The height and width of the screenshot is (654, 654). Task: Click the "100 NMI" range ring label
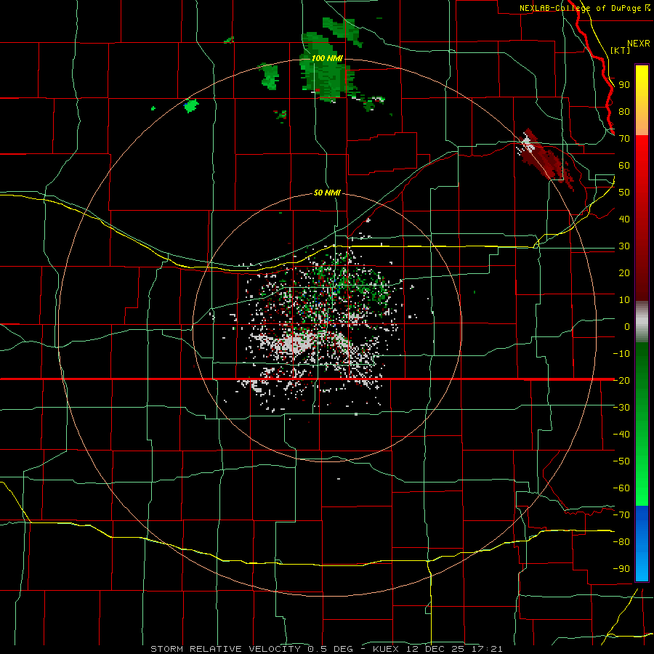pyautogui.click(x=327, y=58)
